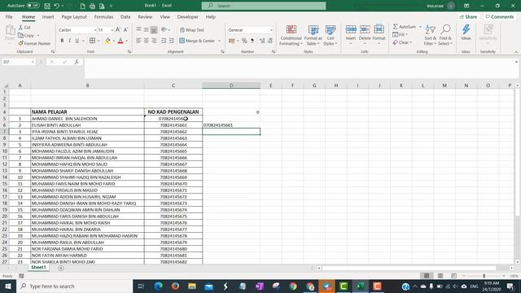Click Insert Function fx icon
The height and width of the screenshot is (293, 521).
(77, 62)
